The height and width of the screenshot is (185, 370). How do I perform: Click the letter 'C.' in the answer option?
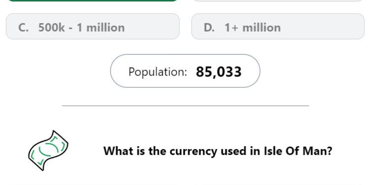pos(23,28)
